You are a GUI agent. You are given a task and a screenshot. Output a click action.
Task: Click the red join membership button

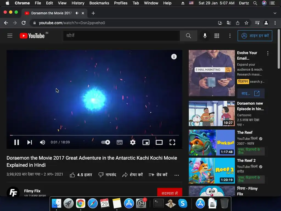coord(170,192)
